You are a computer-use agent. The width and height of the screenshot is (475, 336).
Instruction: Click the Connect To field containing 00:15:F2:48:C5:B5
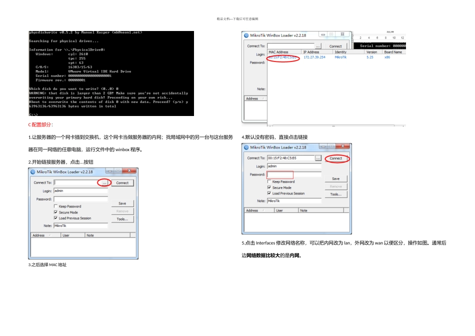(x=291, y=158)
